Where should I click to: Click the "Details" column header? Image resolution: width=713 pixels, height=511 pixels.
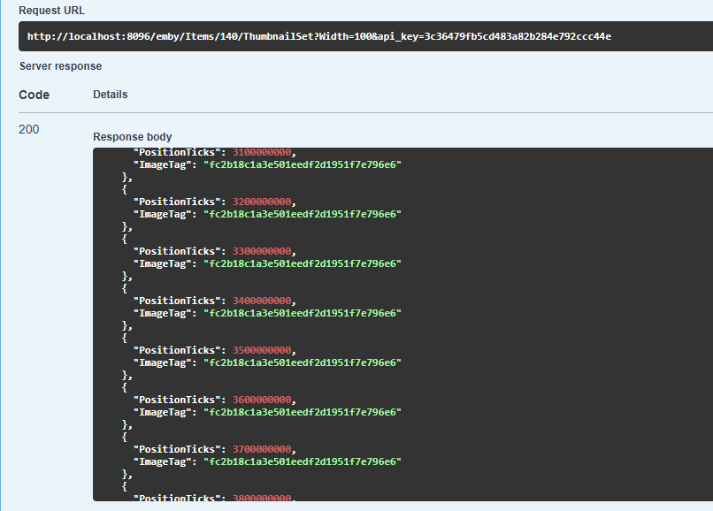coord(111,95)
